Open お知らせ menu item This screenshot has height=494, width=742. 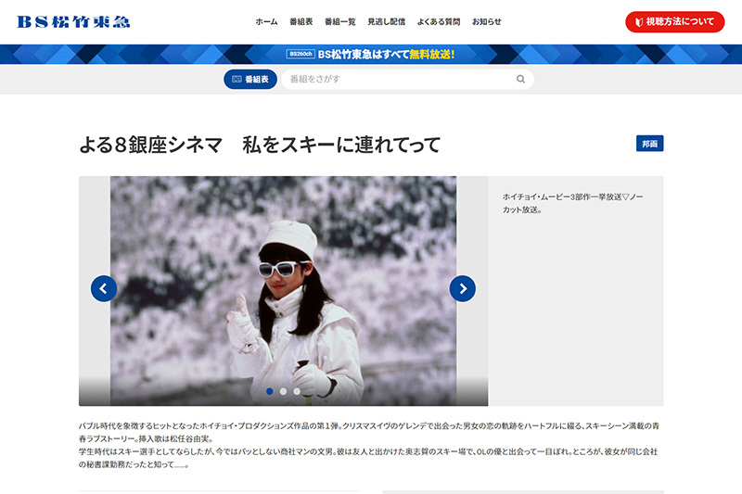[x=486, y=21]
